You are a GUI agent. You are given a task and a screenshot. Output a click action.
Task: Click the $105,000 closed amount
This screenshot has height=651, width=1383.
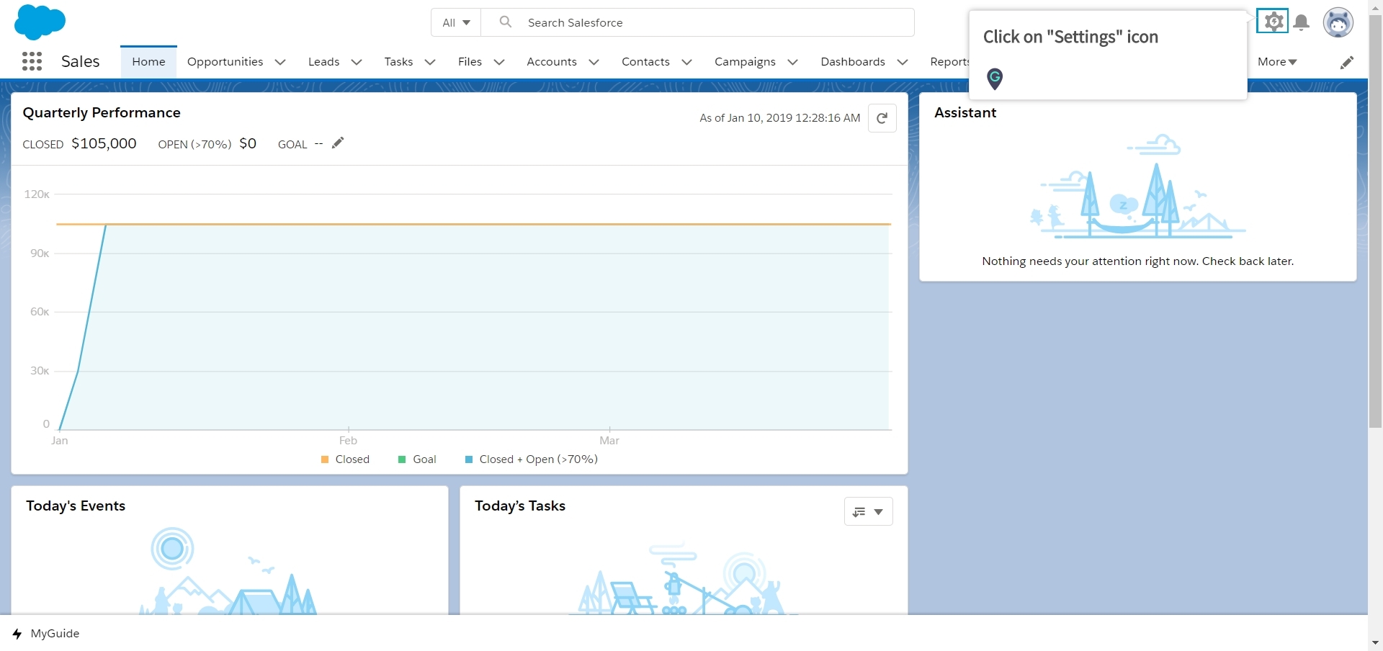click(104, 143)
